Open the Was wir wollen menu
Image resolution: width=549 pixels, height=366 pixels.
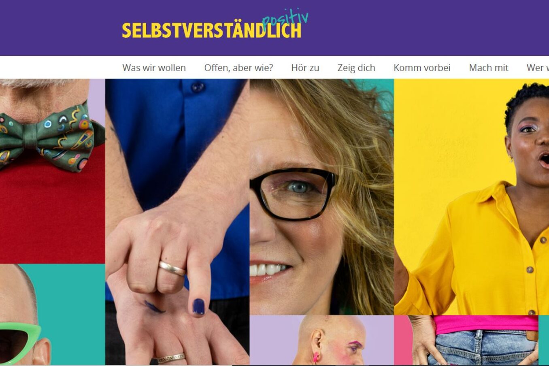point(154,68)
